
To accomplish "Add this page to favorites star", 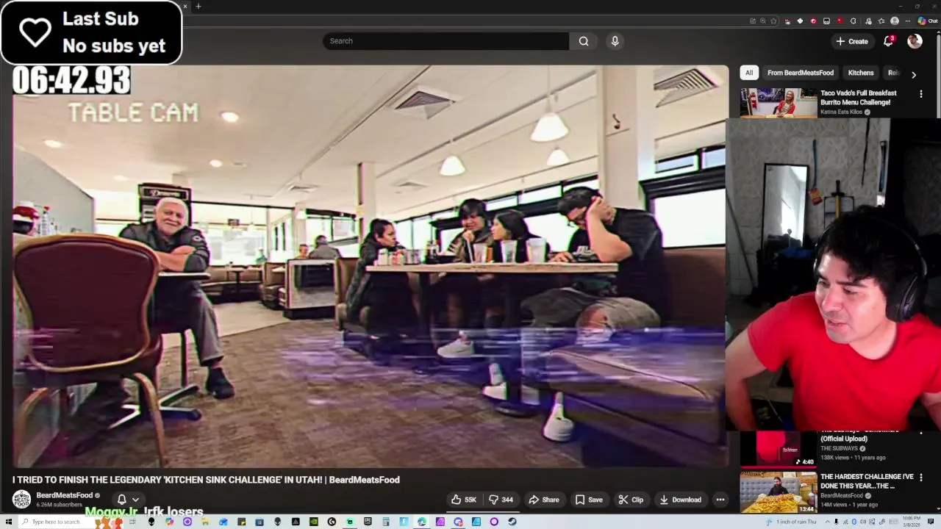I will tap(773, 21).
